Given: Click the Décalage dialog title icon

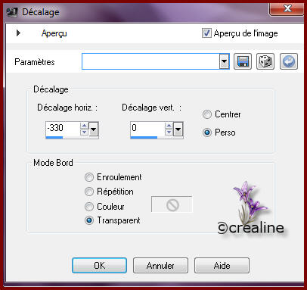Looking at the screenshot, I should tap(12, 12).
